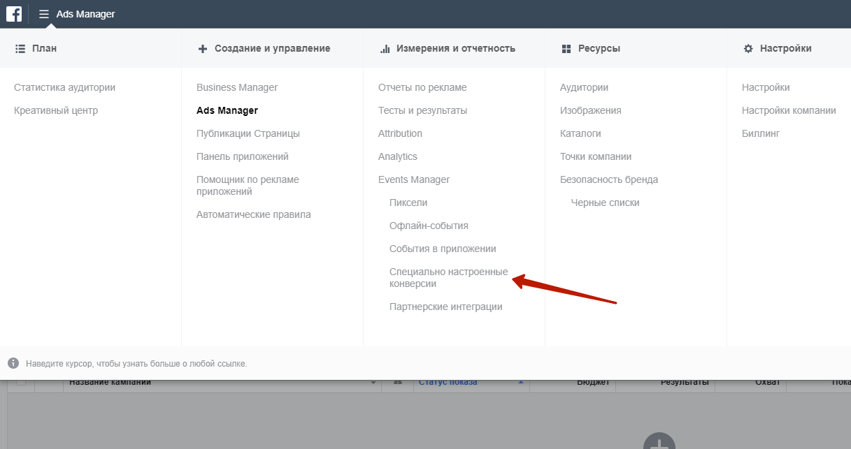This screenshot has height=449, width=851.
Task: Go to Панель приложений
Action: tap(243, 156)
